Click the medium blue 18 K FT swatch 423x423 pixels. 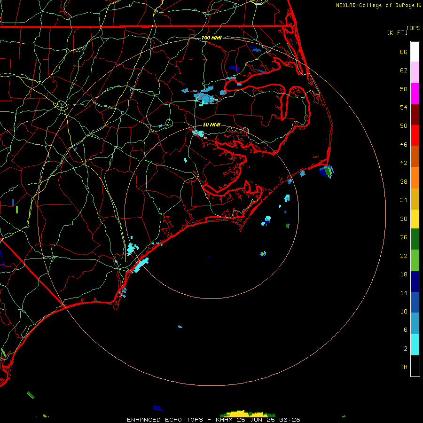(x=415, y=302)
